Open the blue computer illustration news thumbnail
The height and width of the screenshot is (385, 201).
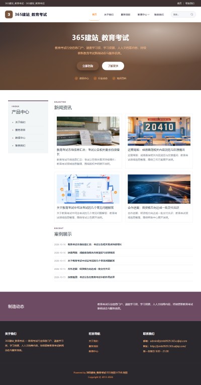pos(88,189)
